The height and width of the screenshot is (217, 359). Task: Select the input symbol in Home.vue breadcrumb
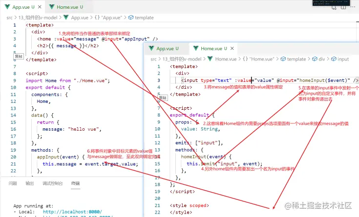(x=340, y=59)
